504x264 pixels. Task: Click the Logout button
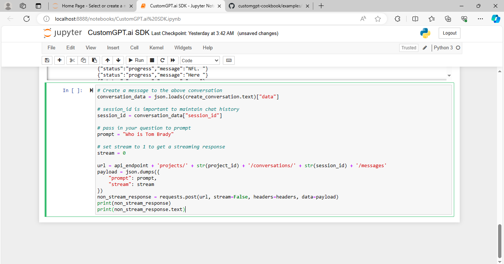point(449,33)
